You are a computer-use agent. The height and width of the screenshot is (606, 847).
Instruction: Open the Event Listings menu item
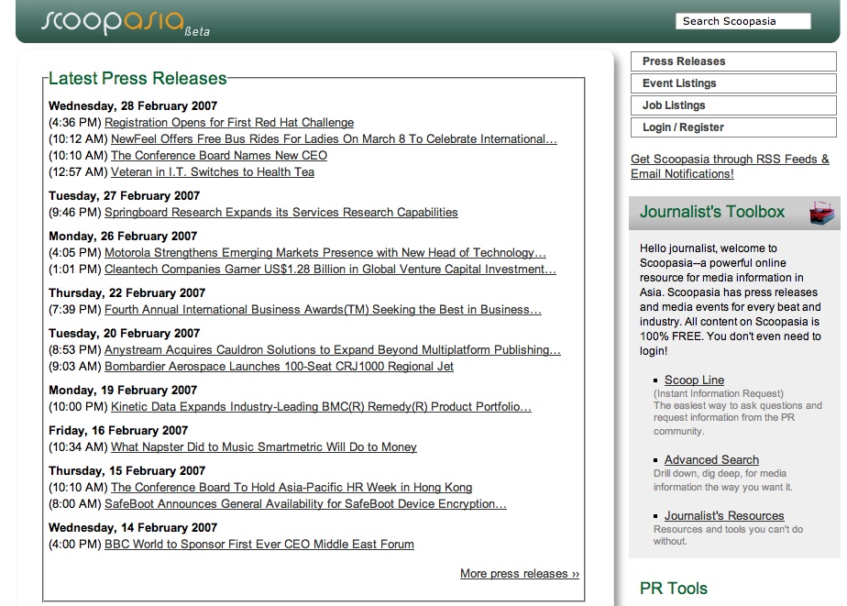(x=733, y=83)
